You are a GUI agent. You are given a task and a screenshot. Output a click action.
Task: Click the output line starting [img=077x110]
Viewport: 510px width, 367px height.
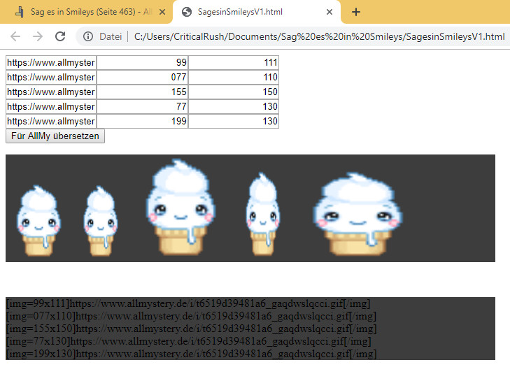click(191, 316)
